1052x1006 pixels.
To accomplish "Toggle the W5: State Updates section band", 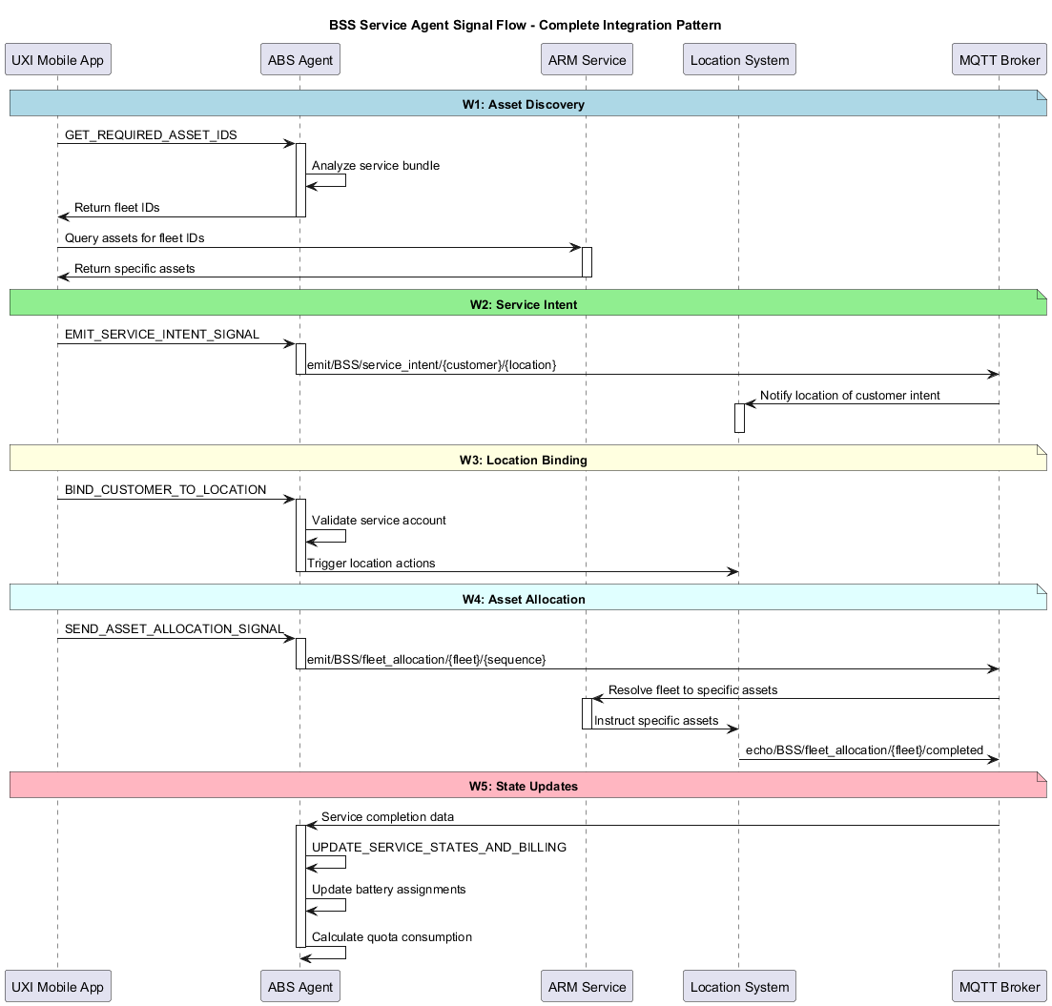I will click(x=527, y=786).
